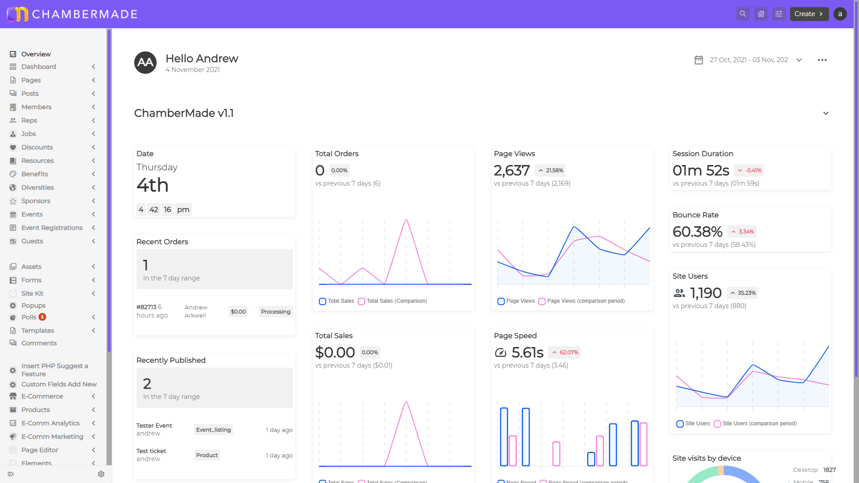Click the calendar icon beside date range

[x=698, y=60]
